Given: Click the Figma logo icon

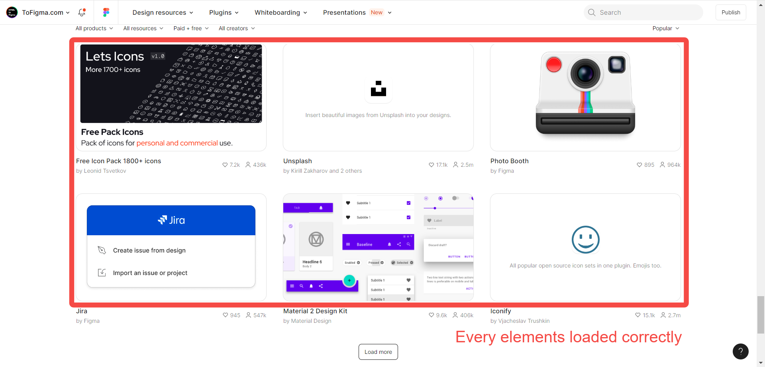Looking at the screenshot, I should [x=106, y=12].
